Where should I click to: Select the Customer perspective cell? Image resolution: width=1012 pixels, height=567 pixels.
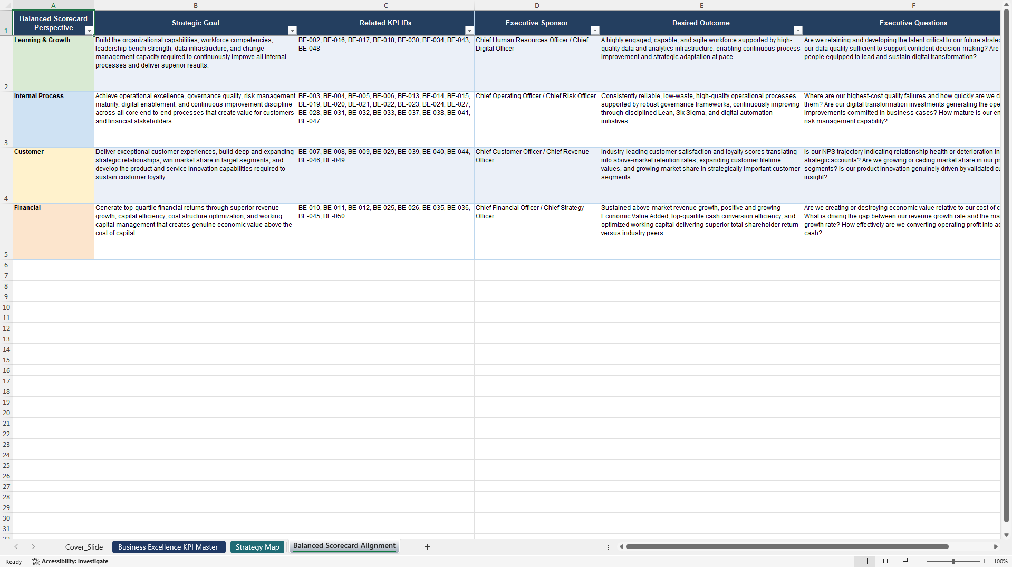53,176
